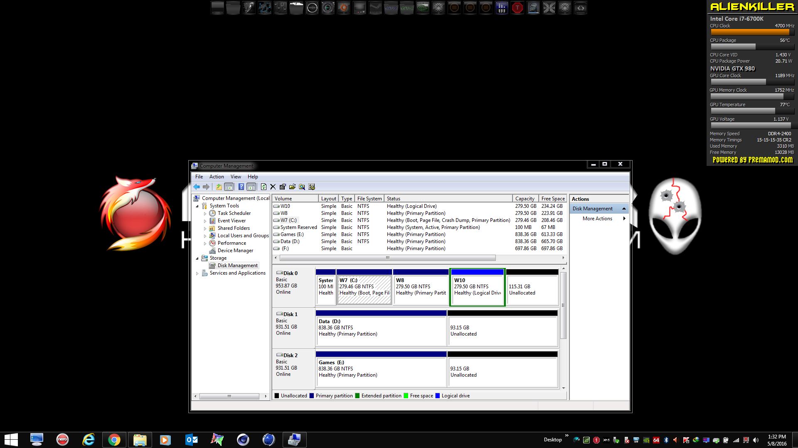The image size is (798, 448).
Task: Open Properties via toolbar icon
Action: (x=283, y=187)
